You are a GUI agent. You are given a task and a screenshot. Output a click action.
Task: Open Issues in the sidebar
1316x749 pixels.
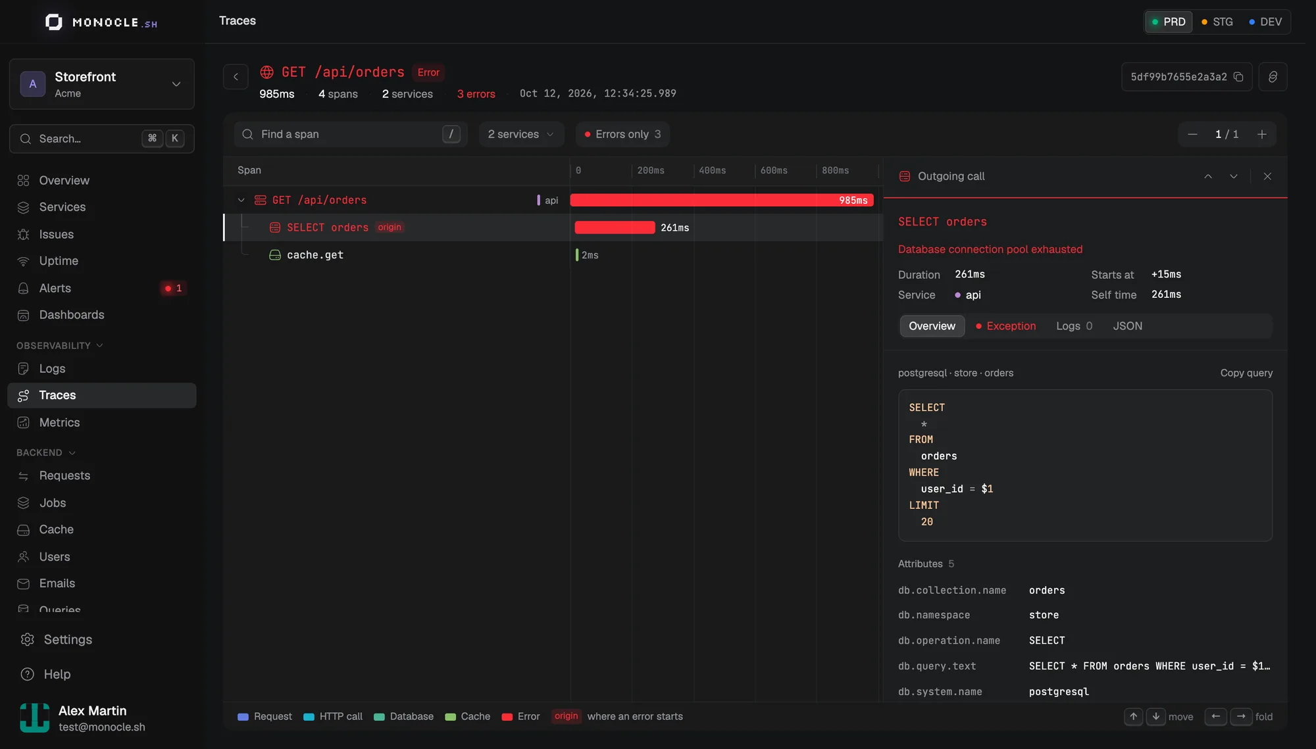coord(102,234)
